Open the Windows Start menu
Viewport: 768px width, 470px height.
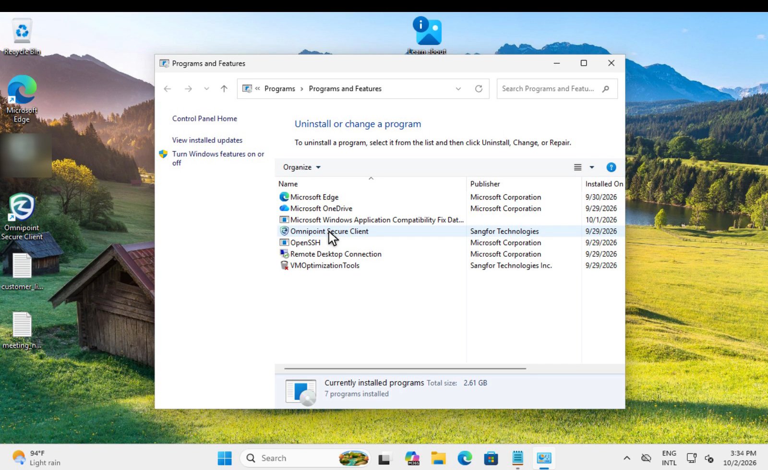click(x=224, y=458)
